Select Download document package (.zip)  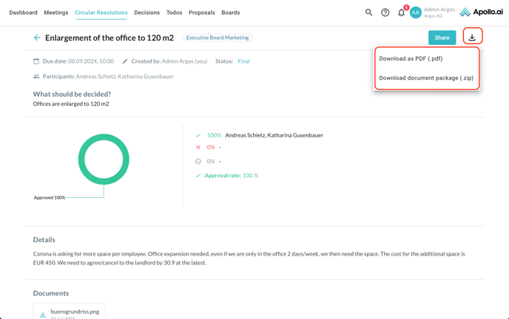pyautogui.click(x=426, y=78)
